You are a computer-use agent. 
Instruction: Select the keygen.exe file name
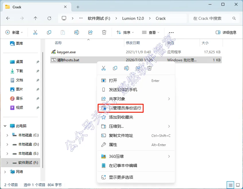pos(66,52)
